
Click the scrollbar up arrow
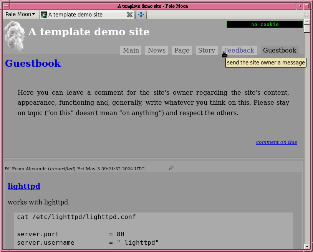(307, 22)
